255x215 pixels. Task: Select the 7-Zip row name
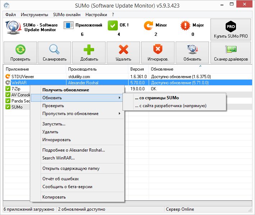(16, 89)
